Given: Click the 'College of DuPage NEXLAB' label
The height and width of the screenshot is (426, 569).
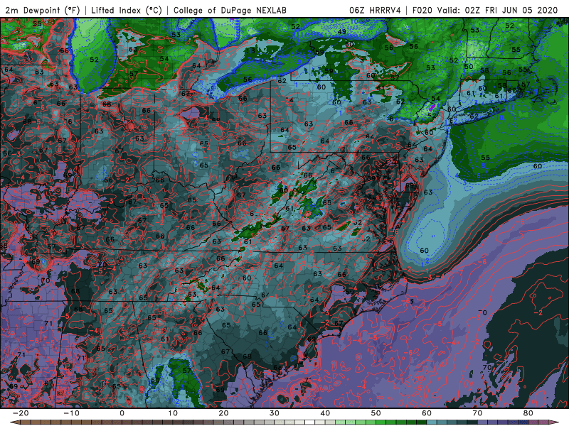Looking at the screenshot, I should click(x=230, y=10).
